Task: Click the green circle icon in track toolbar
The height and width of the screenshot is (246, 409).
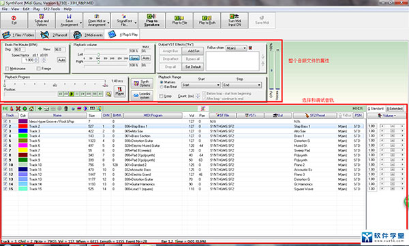Action: pyautogui.click(x=25, y=109)
